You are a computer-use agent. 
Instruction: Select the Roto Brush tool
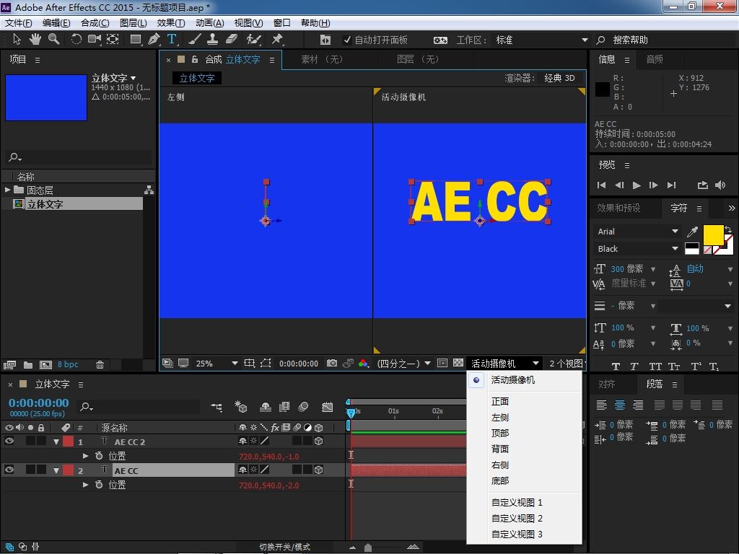tap(253, 40)
